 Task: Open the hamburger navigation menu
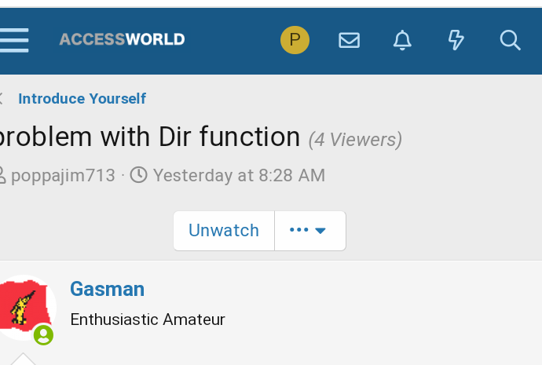14,40
